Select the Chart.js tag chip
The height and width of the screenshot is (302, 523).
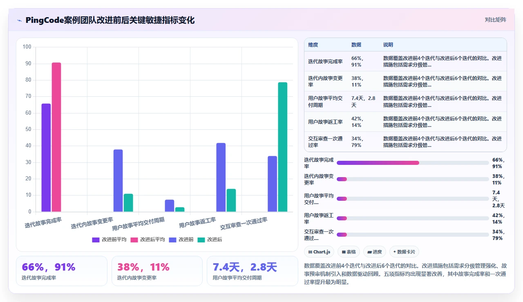(x=320, y=252)
